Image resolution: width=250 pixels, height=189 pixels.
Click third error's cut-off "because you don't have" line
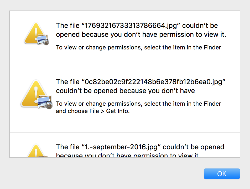(127, 156)
